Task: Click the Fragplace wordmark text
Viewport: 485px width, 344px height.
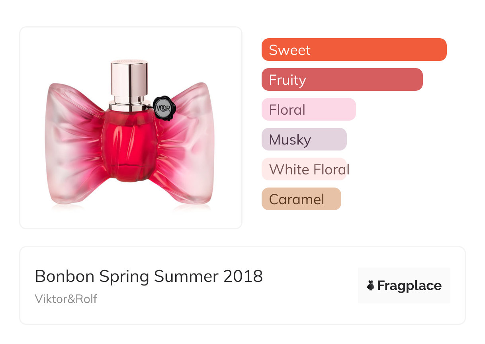Action: [409, 286]
